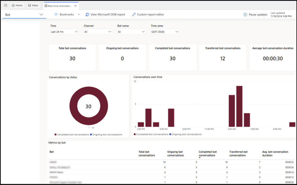297x185 pixels.
Task: Open the Time filter dropdown
Action: click(64, 32)
